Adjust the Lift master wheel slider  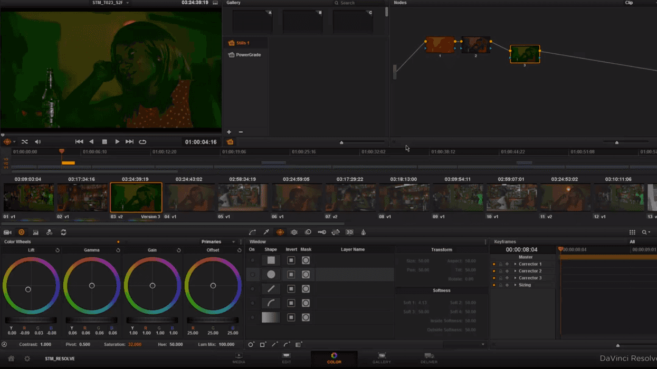point(31,320)
